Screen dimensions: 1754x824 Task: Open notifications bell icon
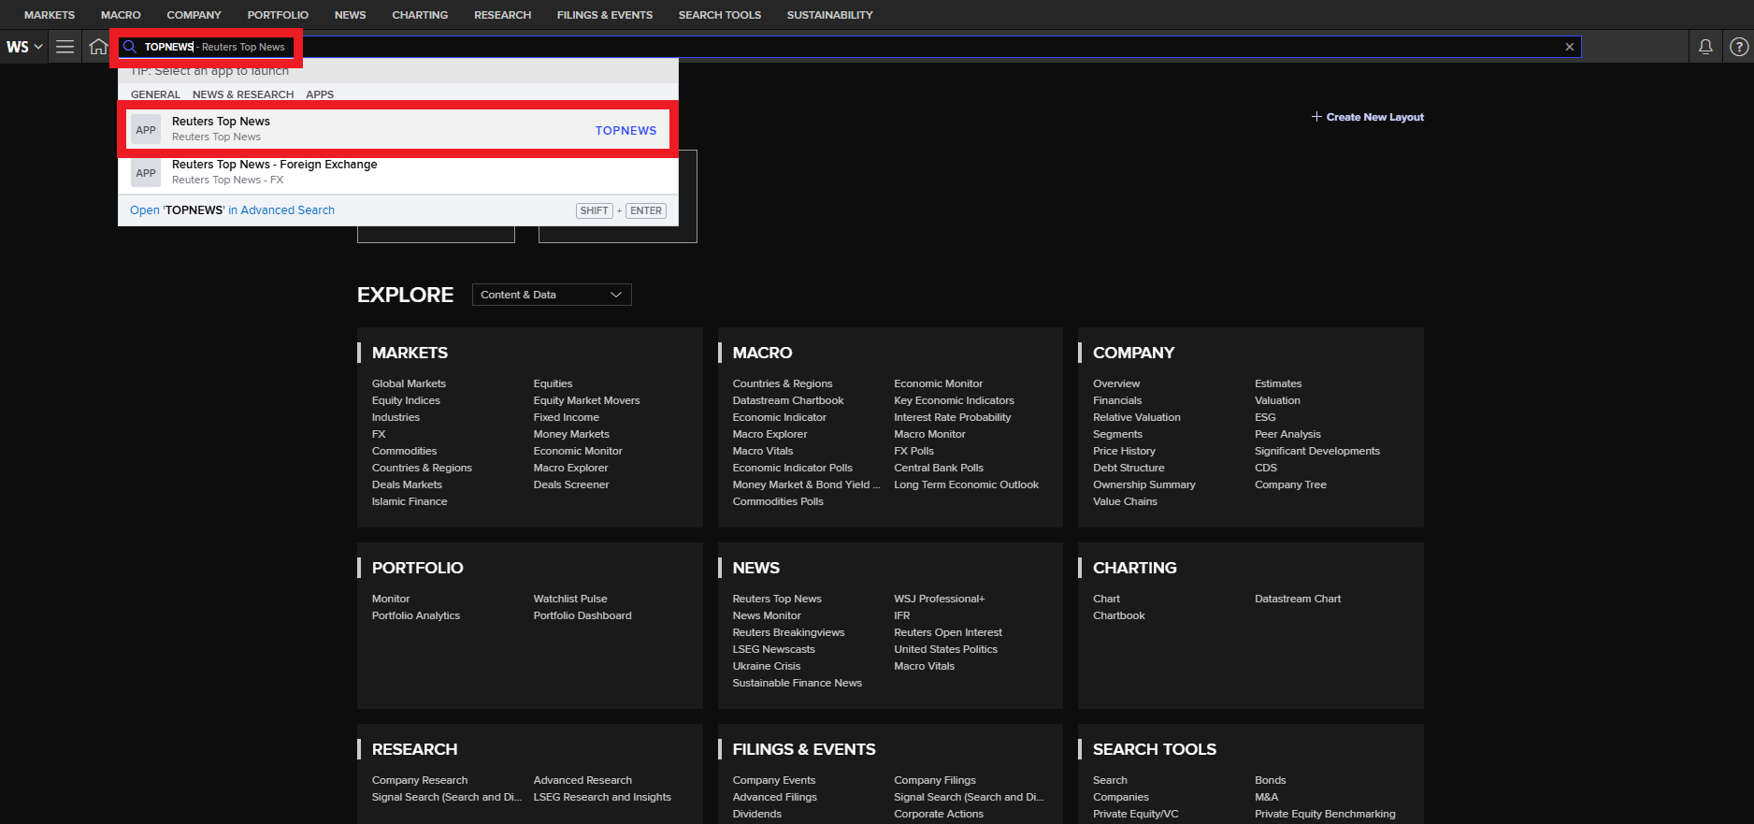[1705, 47]
